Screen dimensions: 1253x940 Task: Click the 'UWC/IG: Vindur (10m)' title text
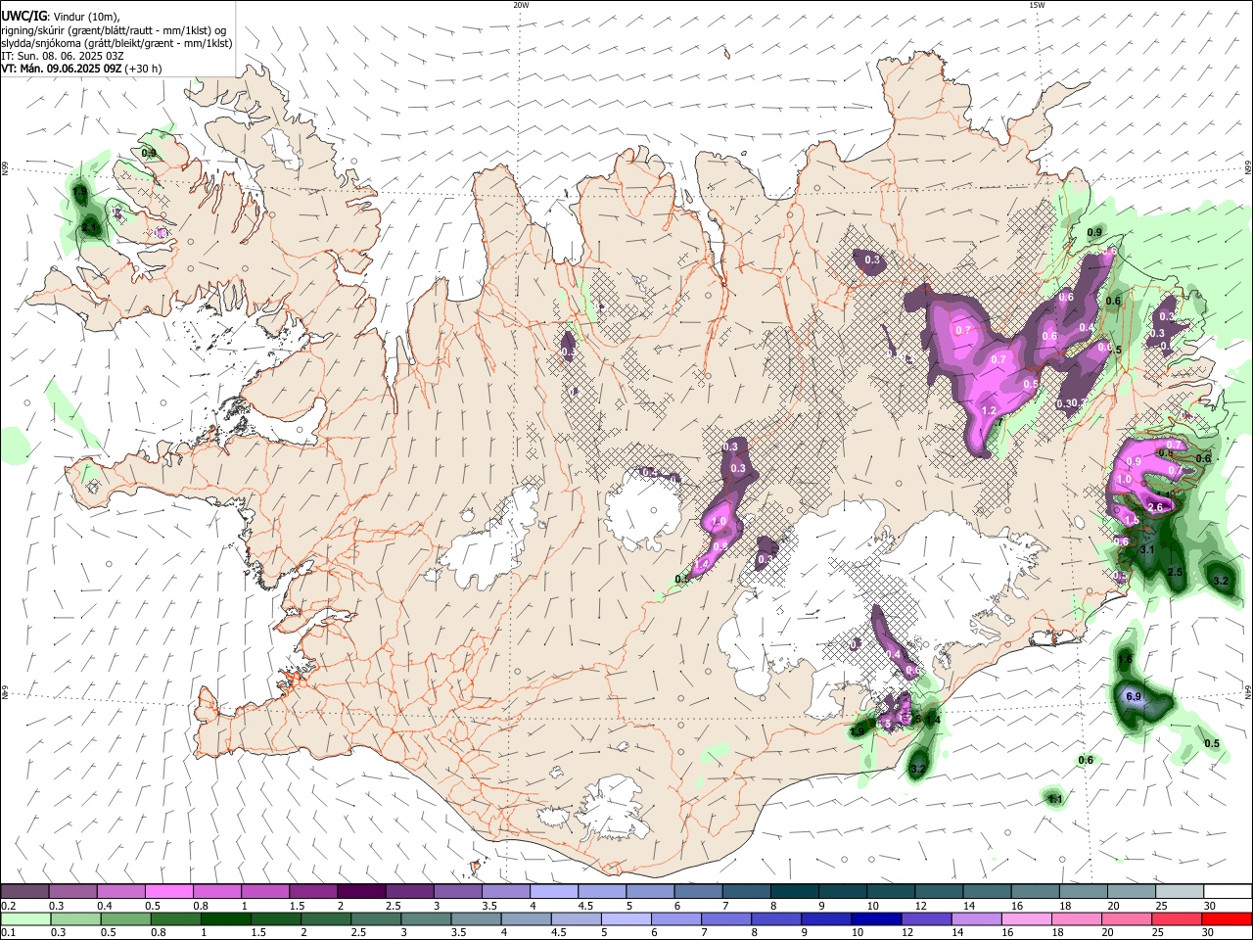tap(61, 17)
